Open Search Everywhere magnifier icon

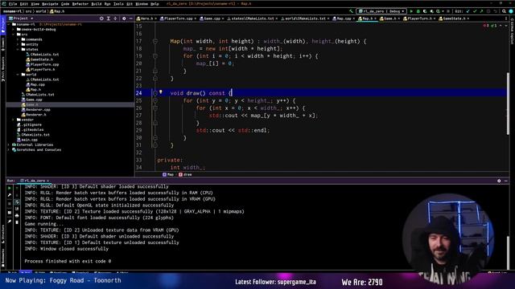(504, 11)
